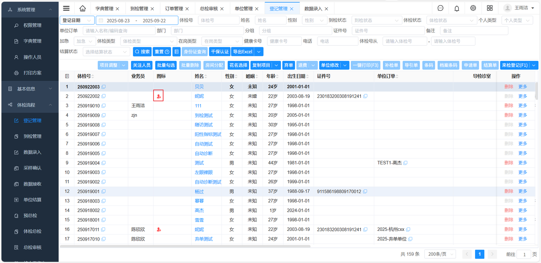Viewport: 541px width, 263px height.
Task: Click the 搜索 search button
Action: (142, 52)
